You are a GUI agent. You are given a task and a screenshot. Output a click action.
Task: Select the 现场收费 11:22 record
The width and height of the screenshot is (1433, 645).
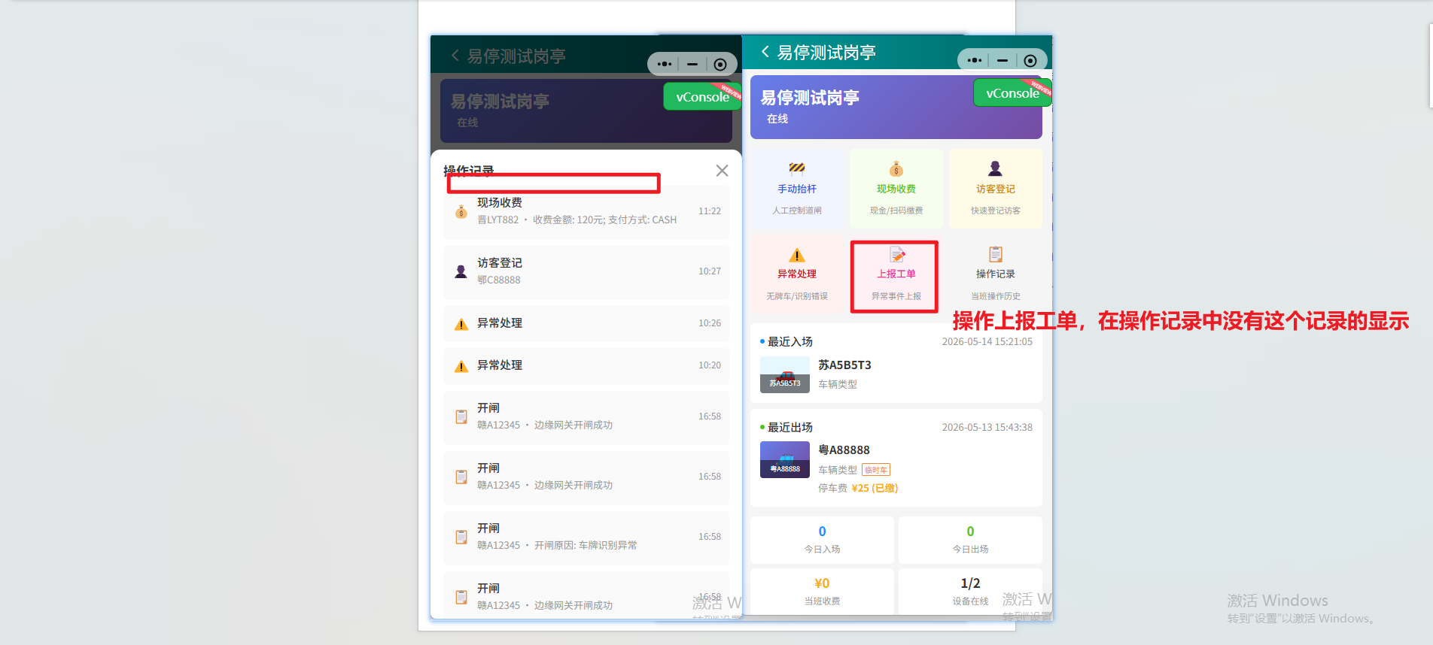pos(586,212)
